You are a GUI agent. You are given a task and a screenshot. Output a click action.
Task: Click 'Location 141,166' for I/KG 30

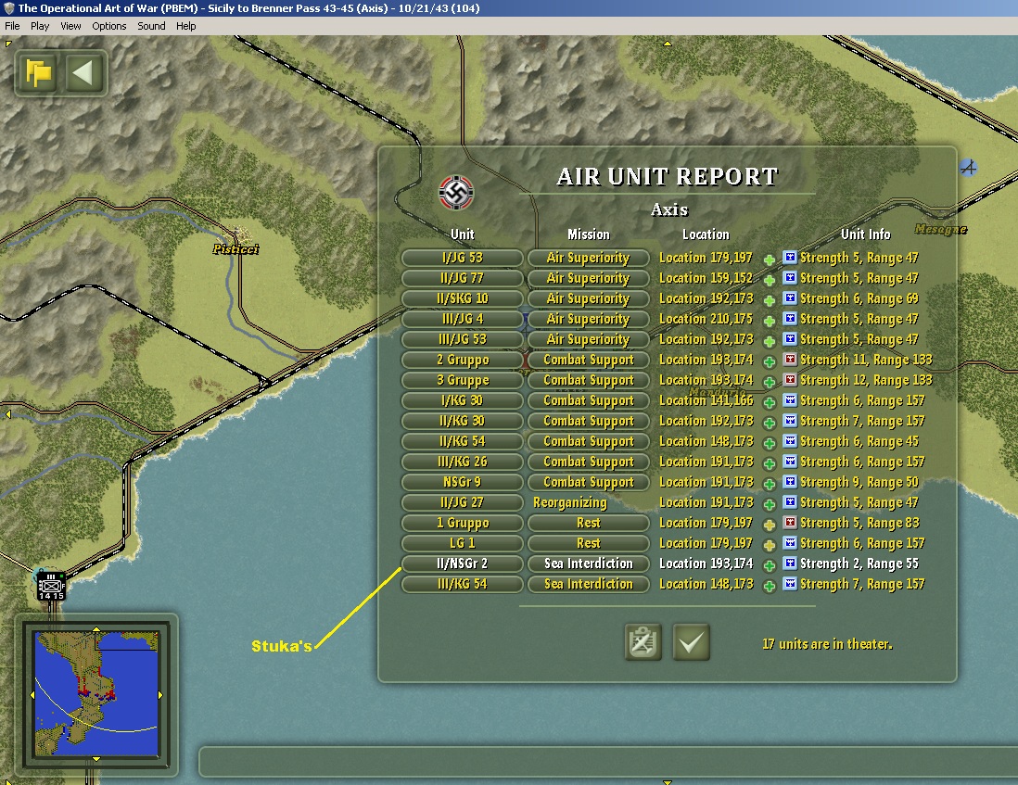706,400
